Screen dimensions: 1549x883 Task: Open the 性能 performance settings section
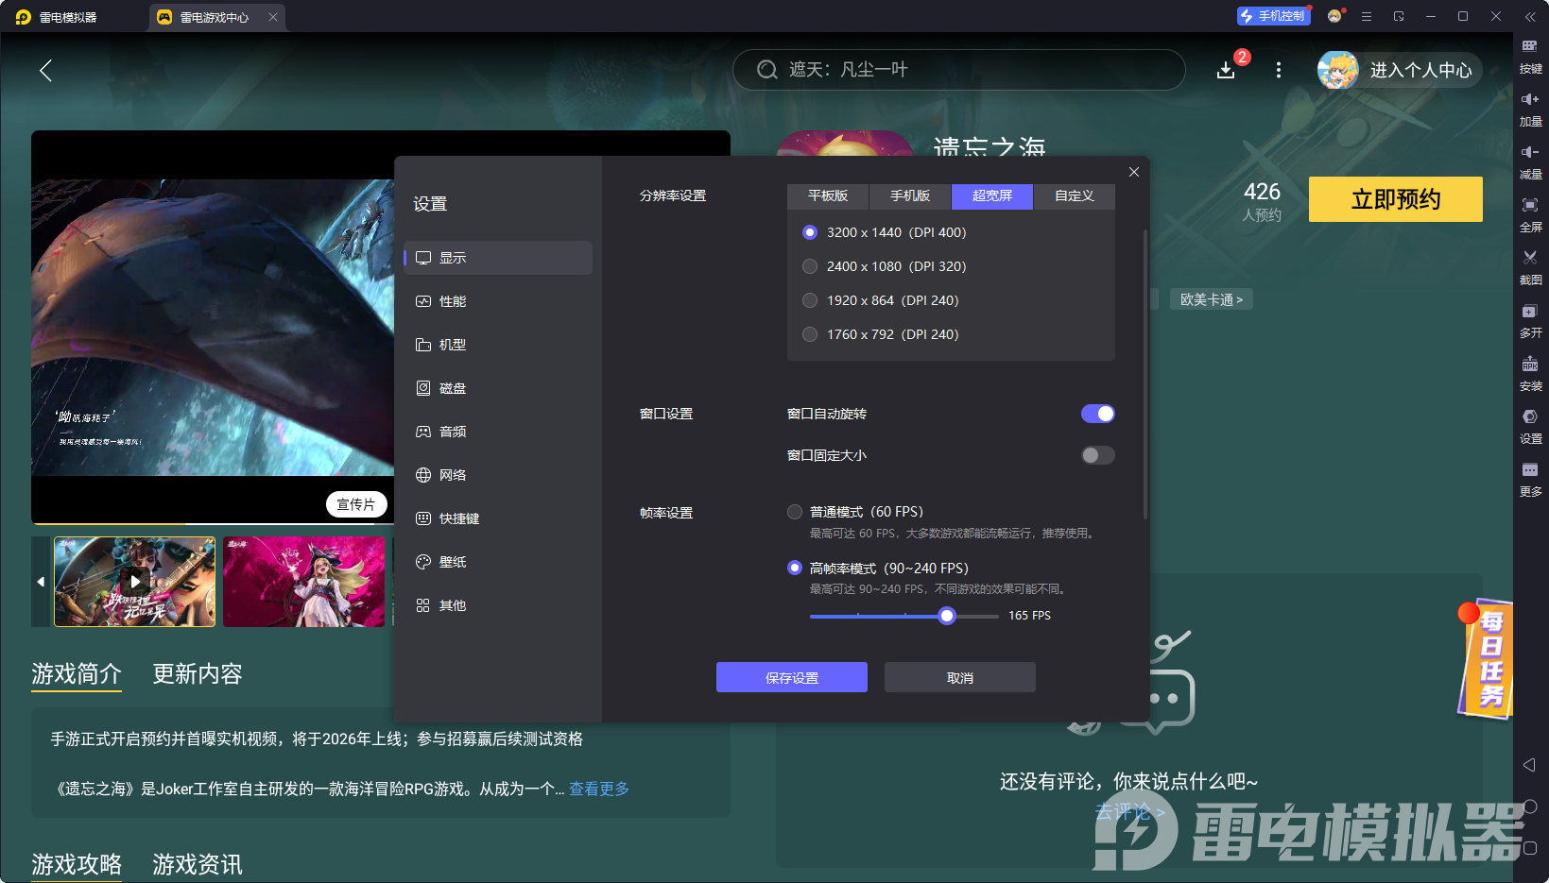tap(454, 300)
